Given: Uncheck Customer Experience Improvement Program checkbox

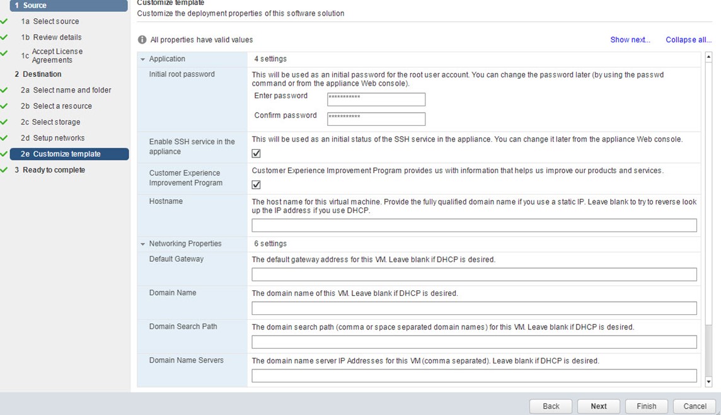Looking at the screenshot, I should click(x=256, y=185).
